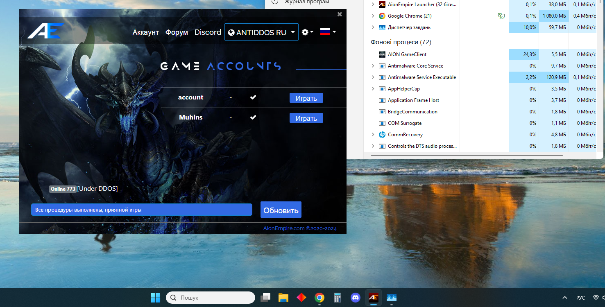Click the Пошук taskbar search box

(x=211, y=298)
